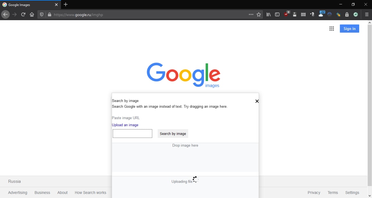Click the scrollbar down arrow

coord(370,196)
